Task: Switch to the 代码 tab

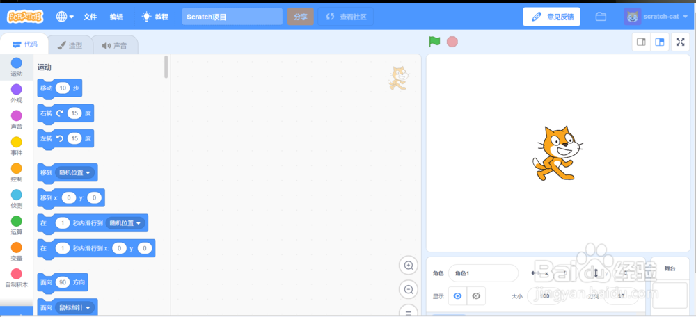Action: click(24, 44)
